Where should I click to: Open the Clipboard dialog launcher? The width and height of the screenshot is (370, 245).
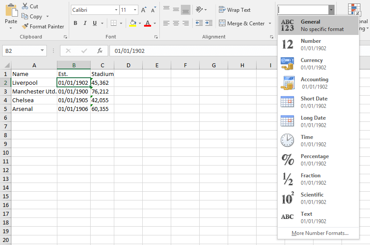tap(65, 37)
